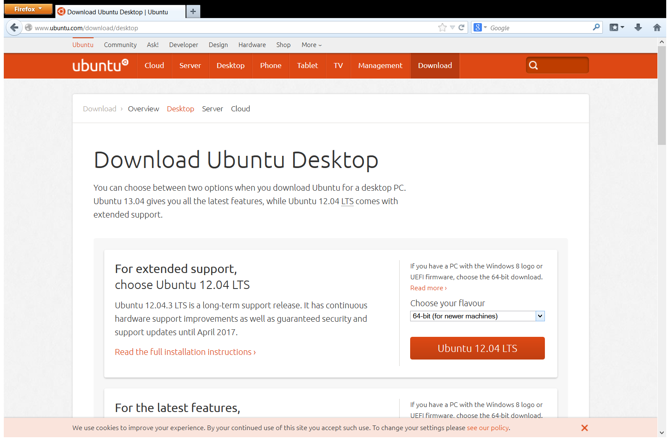Open the Tablet section in main nav
Viewport: 670px width, 441px height.
pyautogui.click(x=307, y=66)
